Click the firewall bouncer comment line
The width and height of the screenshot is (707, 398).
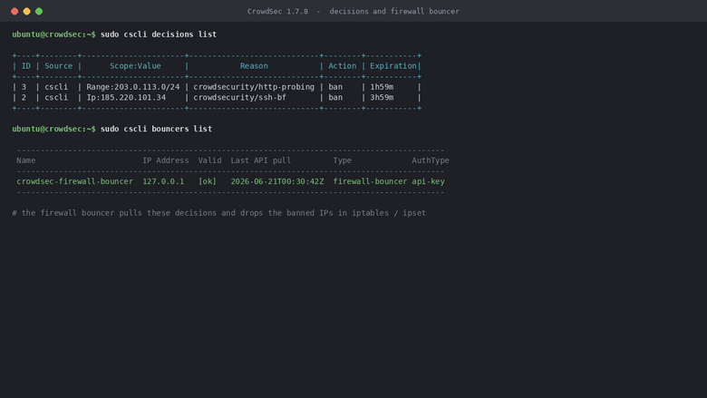click(x=219, y=213)
